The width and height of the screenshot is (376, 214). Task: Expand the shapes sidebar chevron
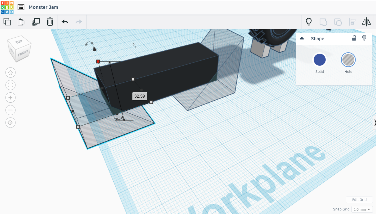pos(375,122)
